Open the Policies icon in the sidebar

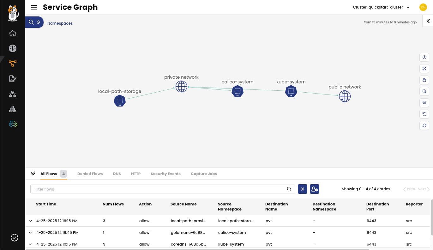(13, 78)
